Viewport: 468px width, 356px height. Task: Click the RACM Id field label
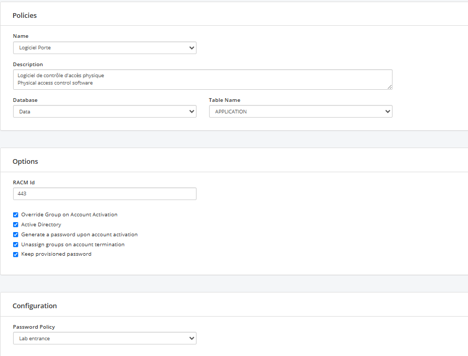tap(23, 182)
